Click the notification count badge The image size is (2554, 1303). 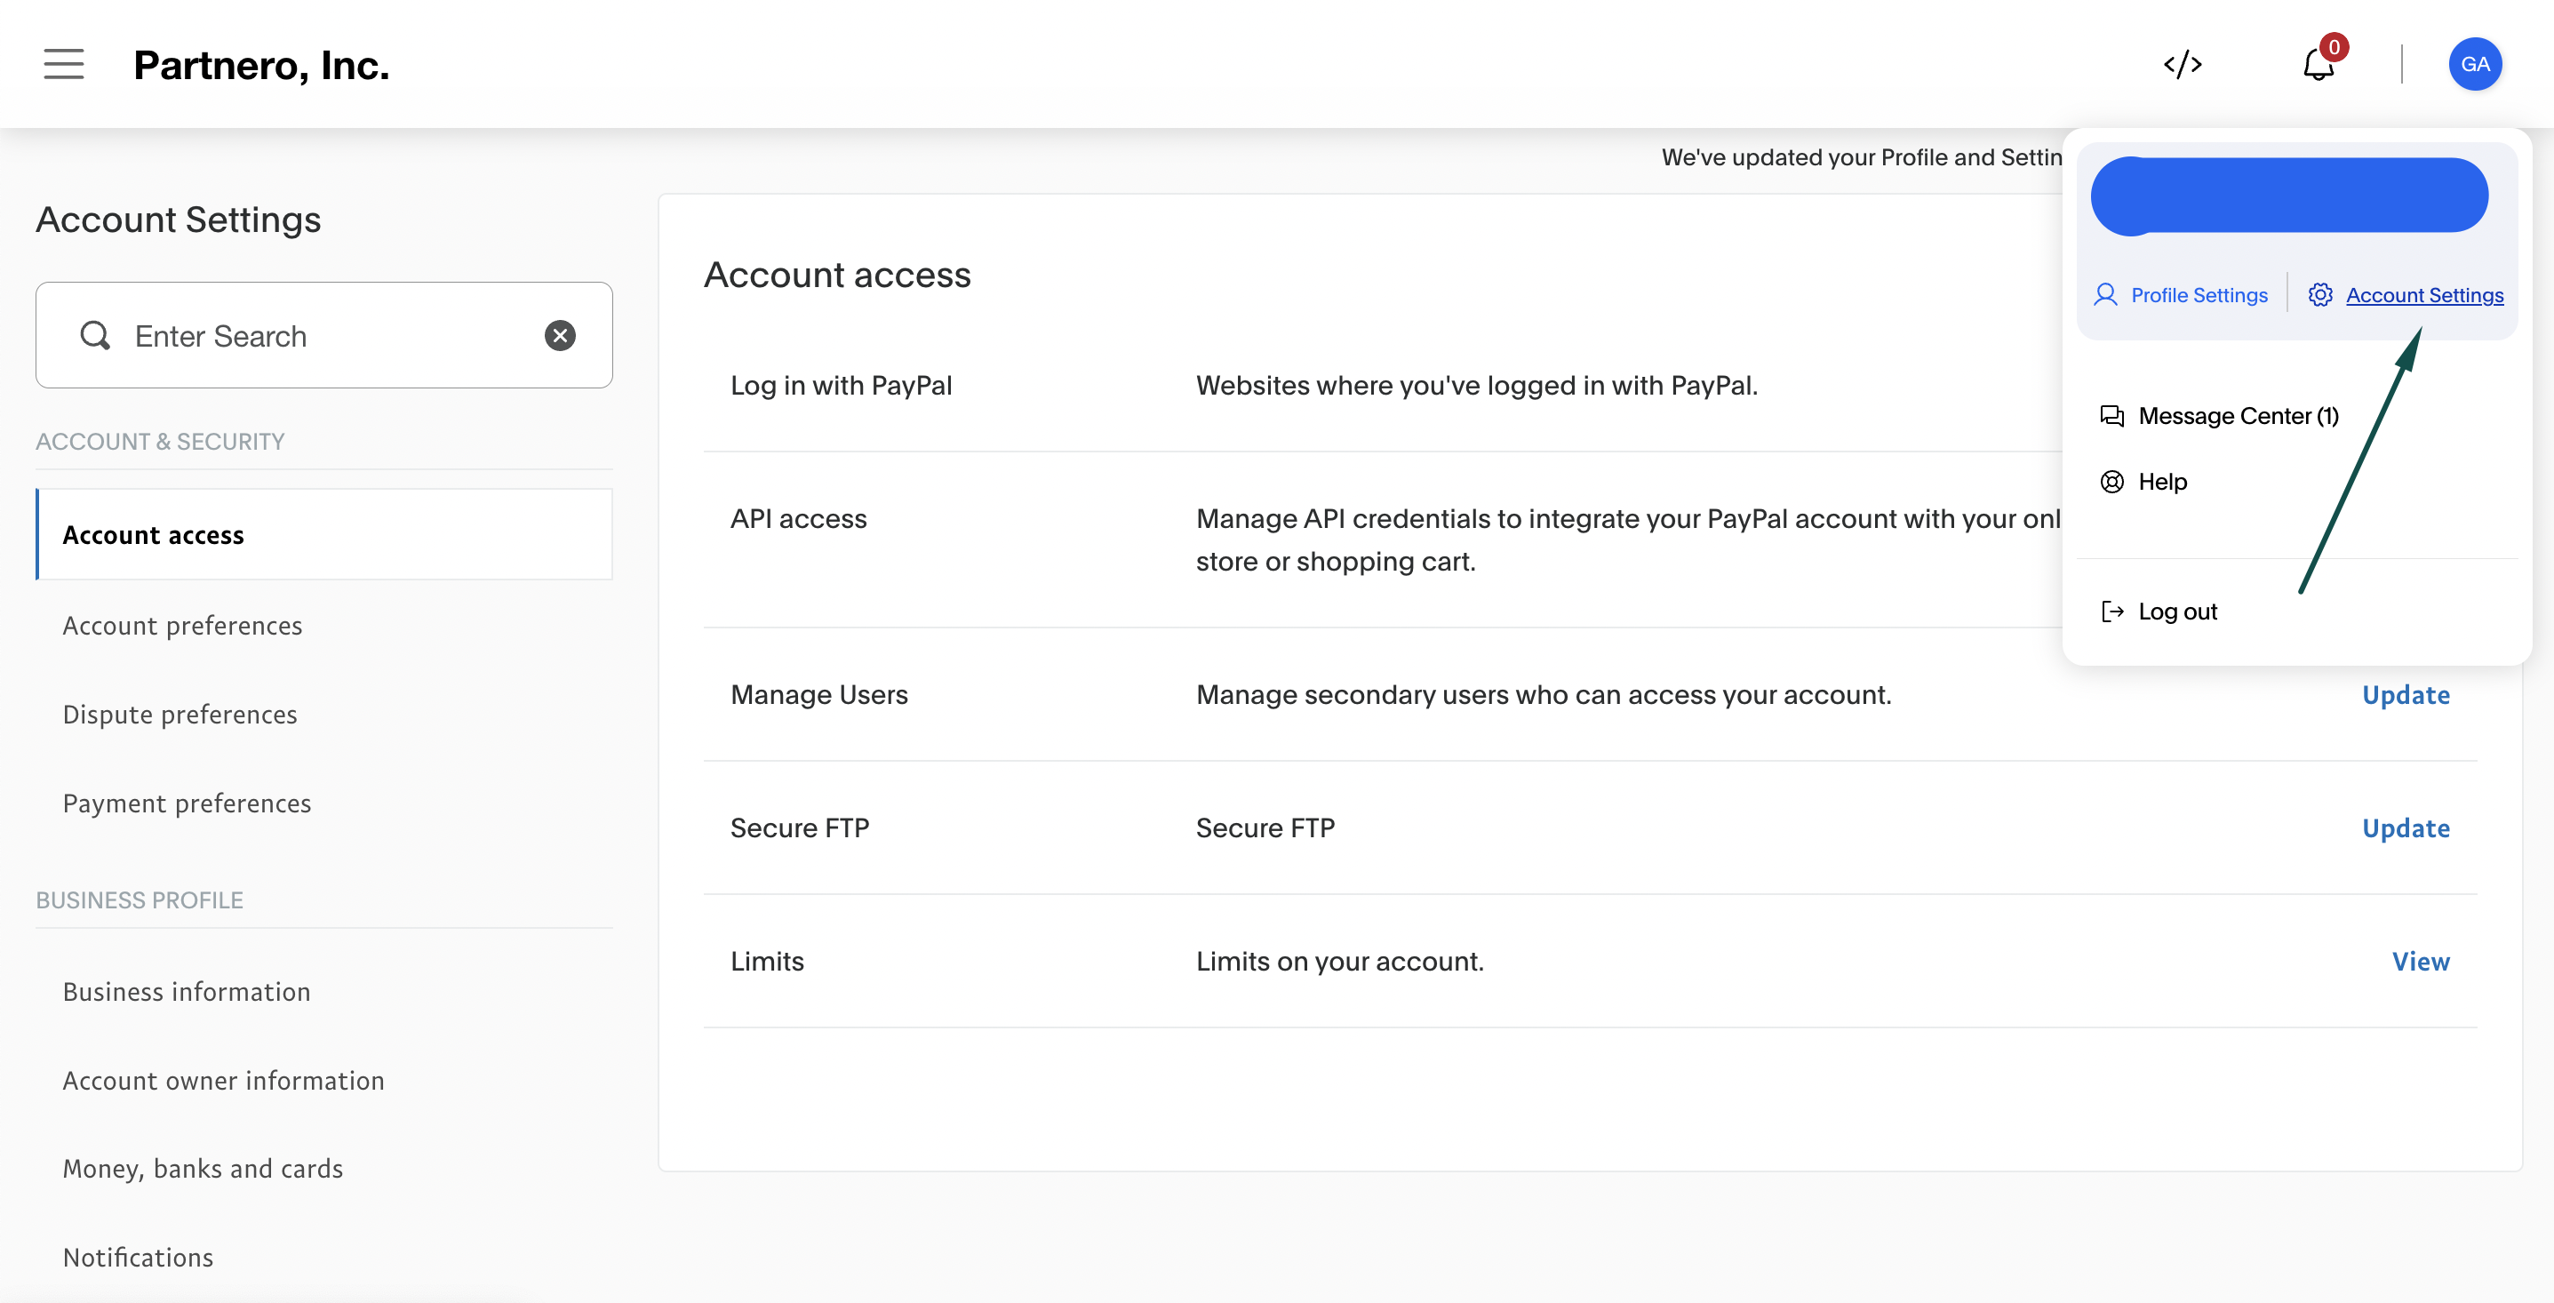2334,48
